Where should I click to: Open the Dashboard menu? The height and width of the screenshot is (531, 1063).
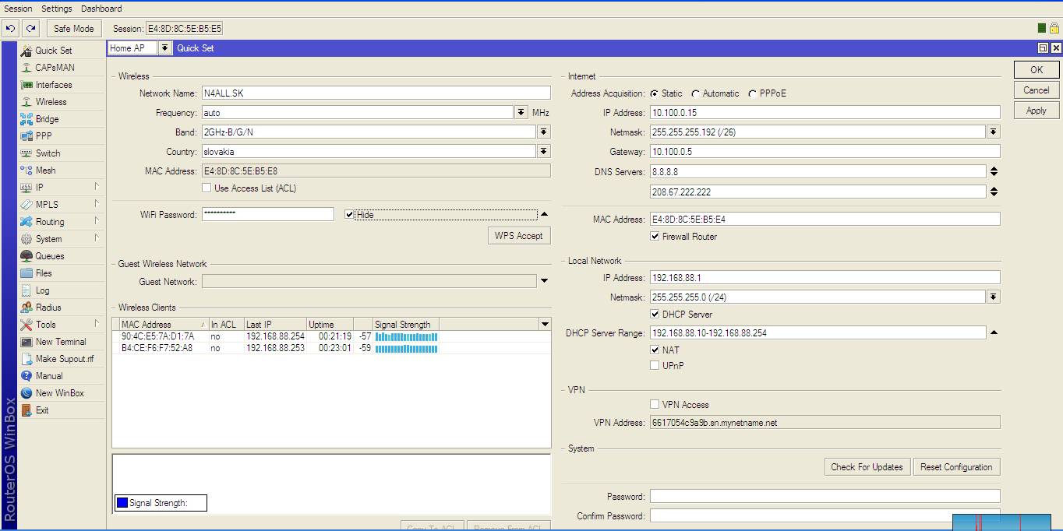pyautogui.click(x=101, y=9)
